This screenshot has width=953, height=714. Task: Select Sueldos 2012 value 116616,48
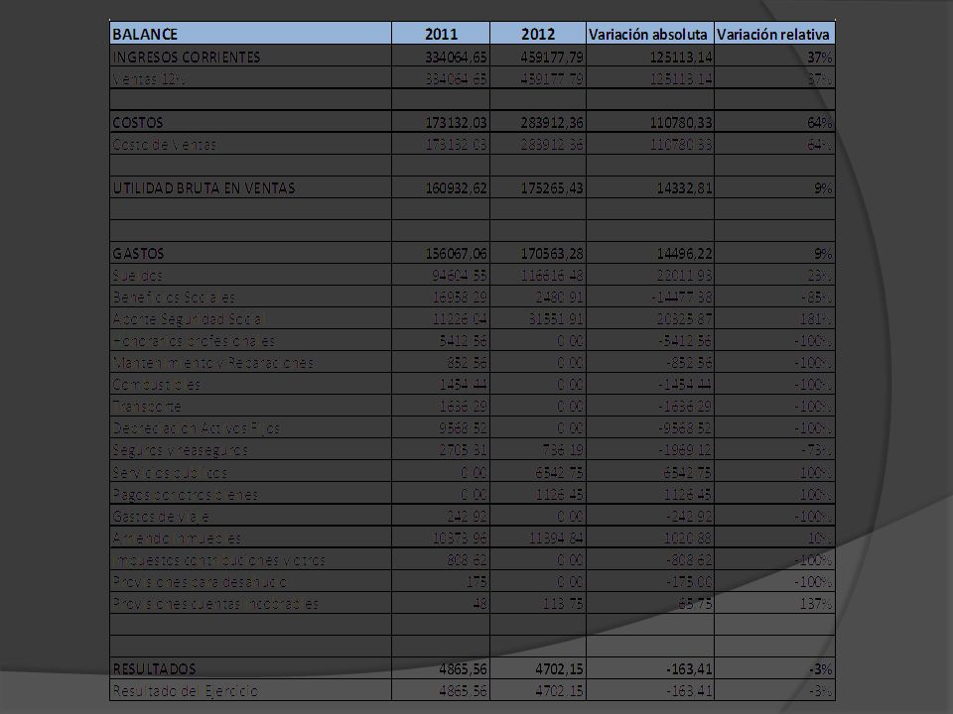pyautogui.click(x=552, y=276)
